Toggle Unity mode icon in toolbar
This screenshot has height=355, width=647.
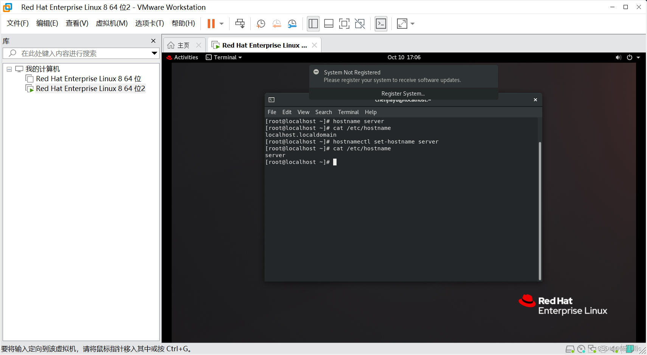pyautogui.click(x=360, y=23)
